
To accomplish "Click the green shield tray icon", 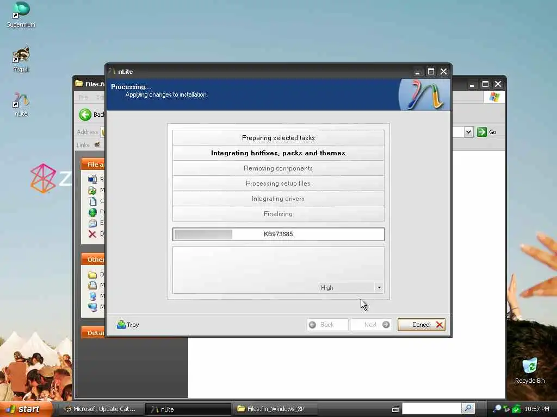I will click(x=517, y=409).
